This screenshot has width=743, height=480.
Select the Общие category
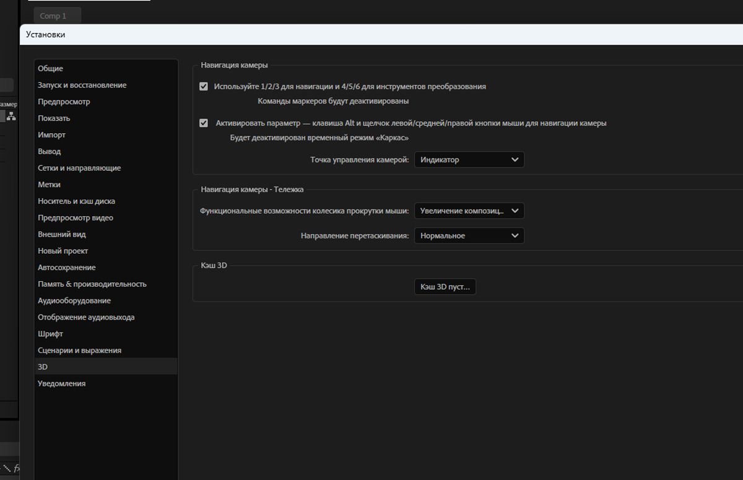(x=106, y=69)
